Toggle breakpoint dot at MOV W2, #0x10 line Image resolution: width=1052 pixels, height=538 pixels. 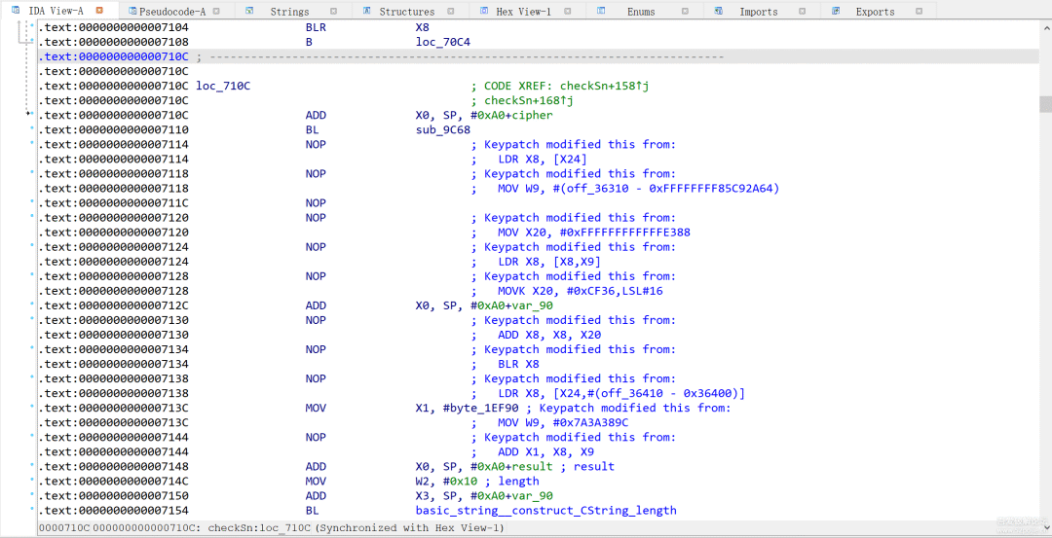coord(32,481)
